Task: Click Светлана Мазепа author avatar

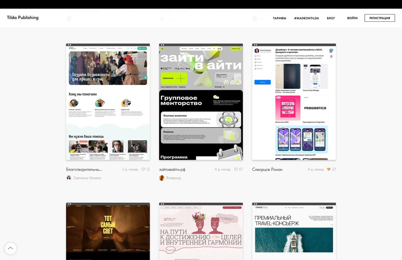Action: click(69, 178)
